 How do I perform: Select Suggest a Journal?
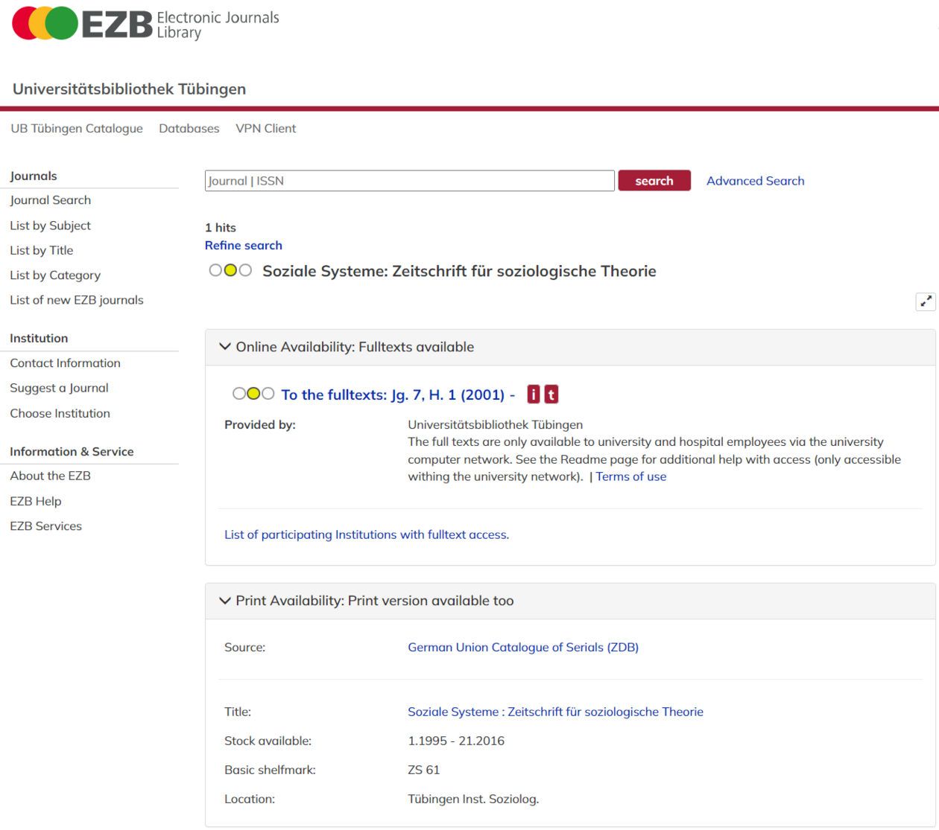(59, 388)
